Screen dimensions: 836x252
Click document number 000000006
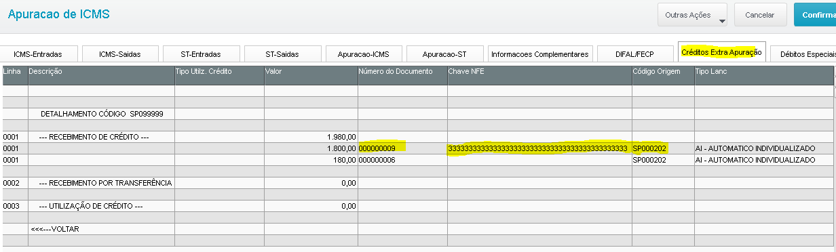click(x=377, y=160)
